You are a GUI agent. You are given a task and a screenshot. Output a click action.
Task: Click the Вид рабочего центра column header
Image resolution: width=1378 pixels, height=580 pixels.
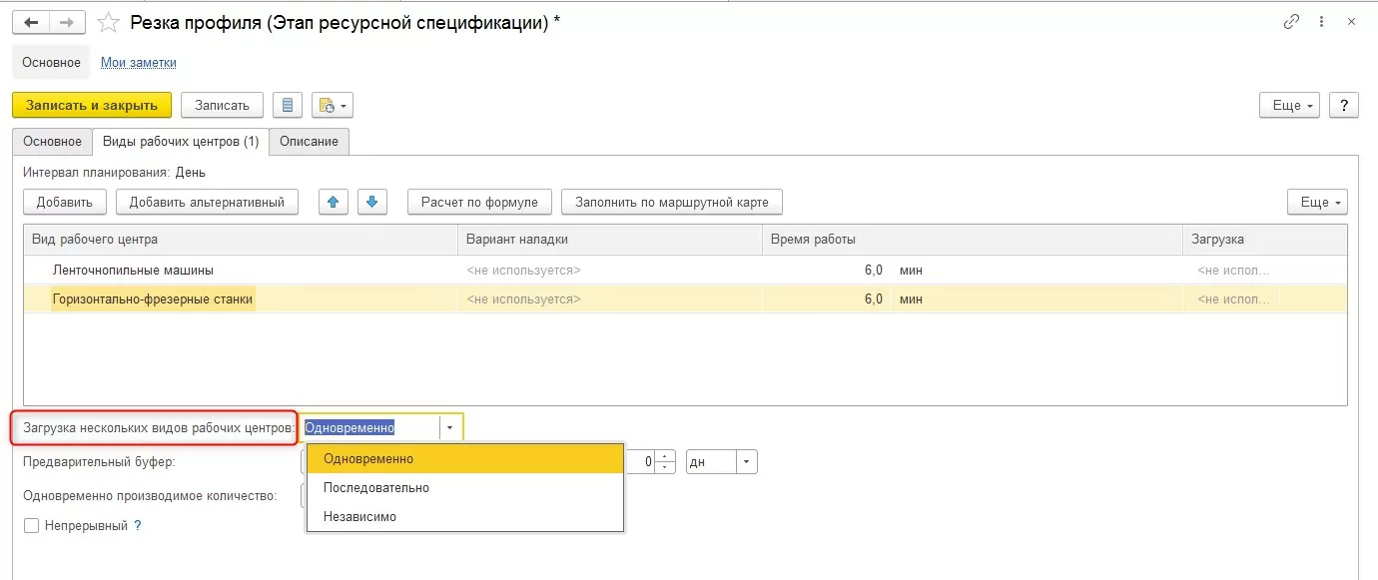click(x=242, y=240)
